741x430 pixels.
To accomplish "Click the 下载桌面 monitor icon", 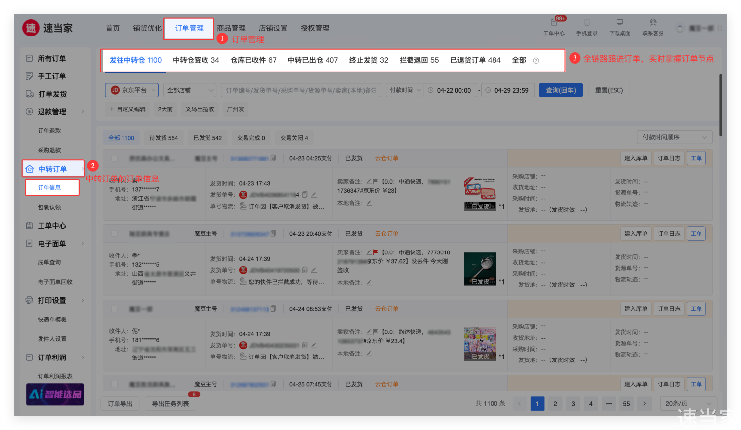I will [619, 23].
